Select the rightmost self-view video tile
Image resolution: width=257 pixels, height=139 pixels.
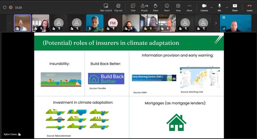(x=235, y=23)
